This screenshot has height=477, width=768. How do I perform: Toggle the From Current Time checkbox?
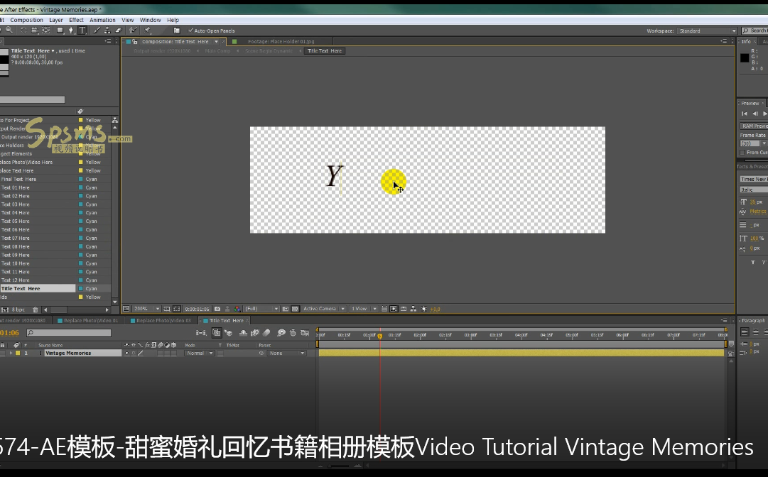pyautogui.click(x=742, y=153)
